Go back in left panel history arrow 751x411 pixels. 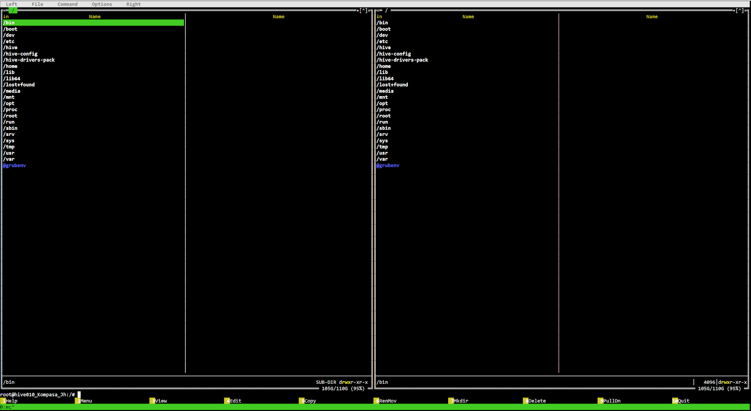point(4,10)
